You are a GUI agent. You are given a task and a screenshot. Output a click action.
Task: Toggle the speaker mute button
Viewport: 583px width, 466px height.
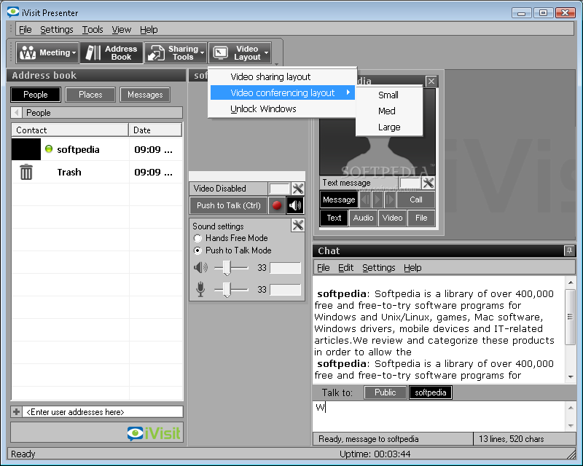295,205
